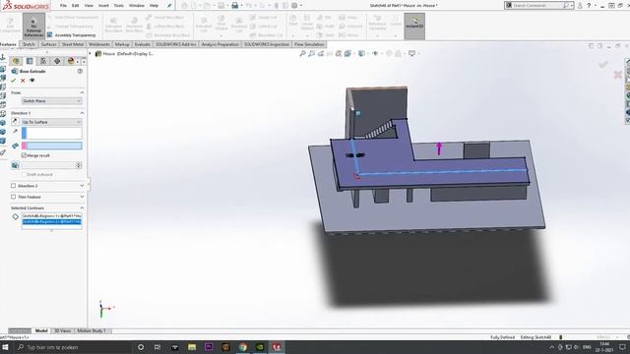The image size is (630, 354).
Task: Select the first contour list entry
Action: point(52,216)
